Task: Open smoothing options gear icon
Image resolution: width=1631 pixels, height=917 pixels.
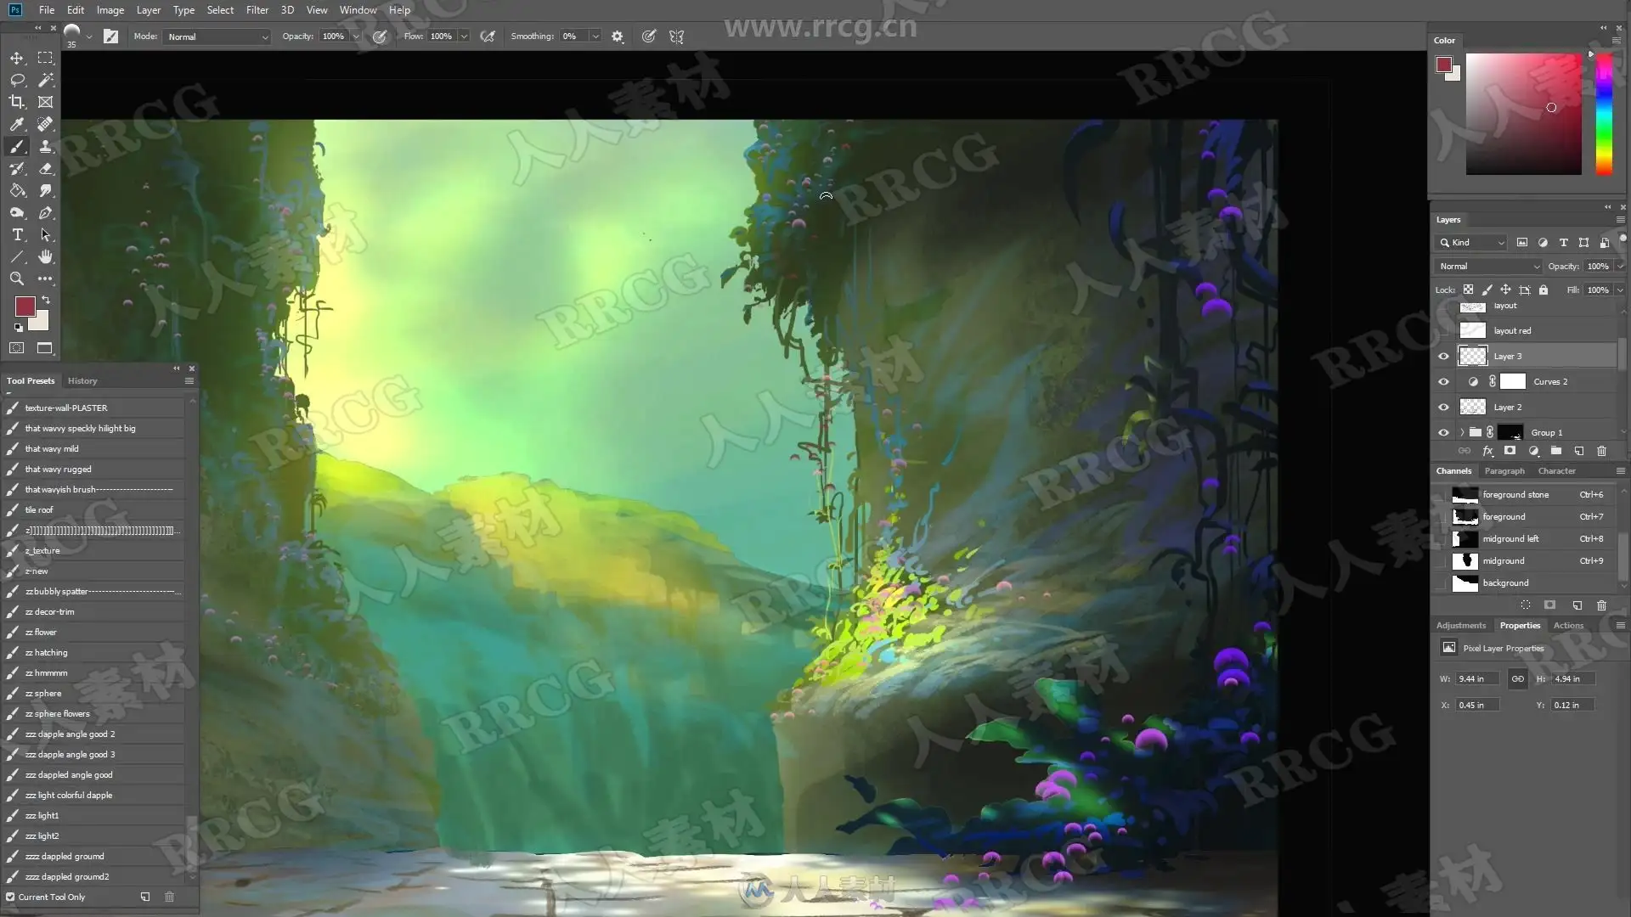Action: pyautogui.click(x=618, y=37)
